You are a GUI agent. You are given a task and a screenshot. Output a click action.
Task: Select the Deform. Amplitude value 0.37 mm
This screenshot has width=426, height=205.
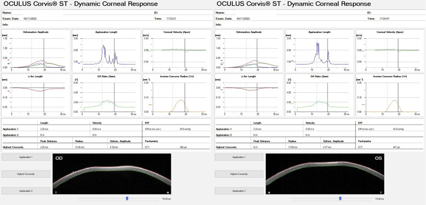click(x=326, y=147)
